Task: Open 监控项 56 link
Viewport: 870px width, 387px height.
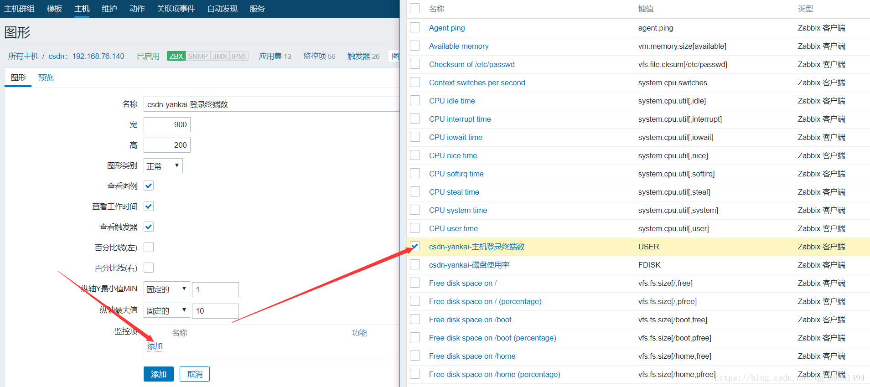Action: [319, 56]
